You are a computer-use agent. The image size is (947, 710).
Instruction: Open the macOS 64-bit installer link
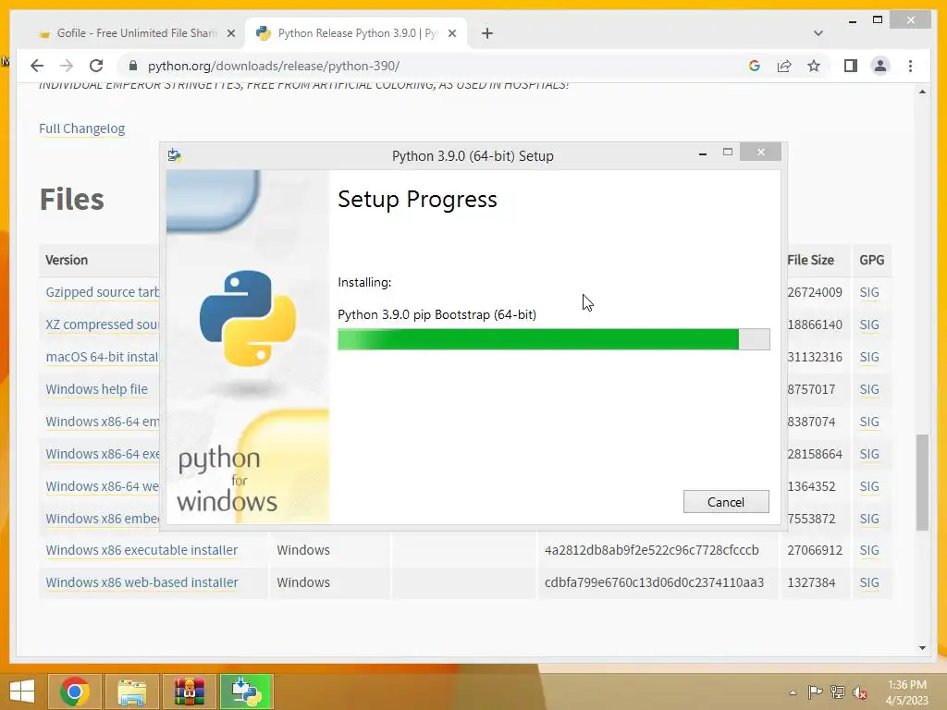102,357
